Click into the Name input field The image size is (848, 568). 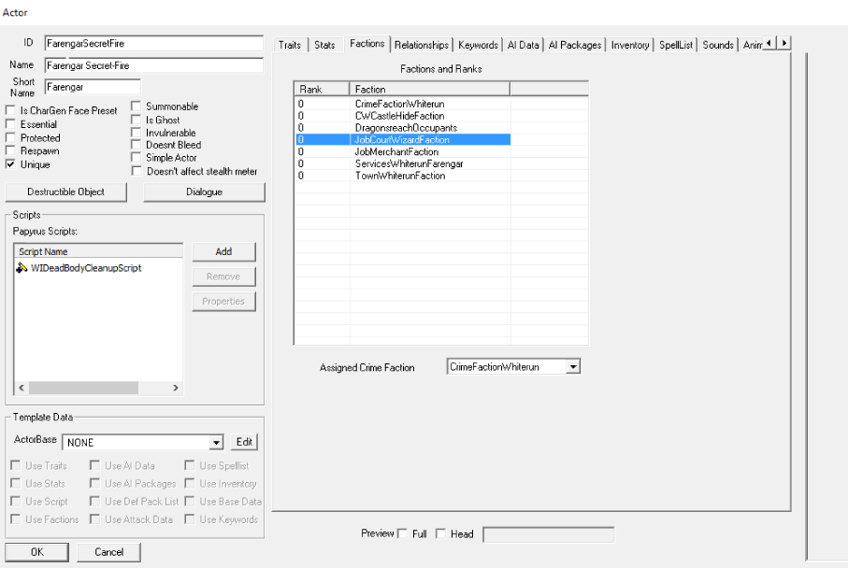[153, 65]
